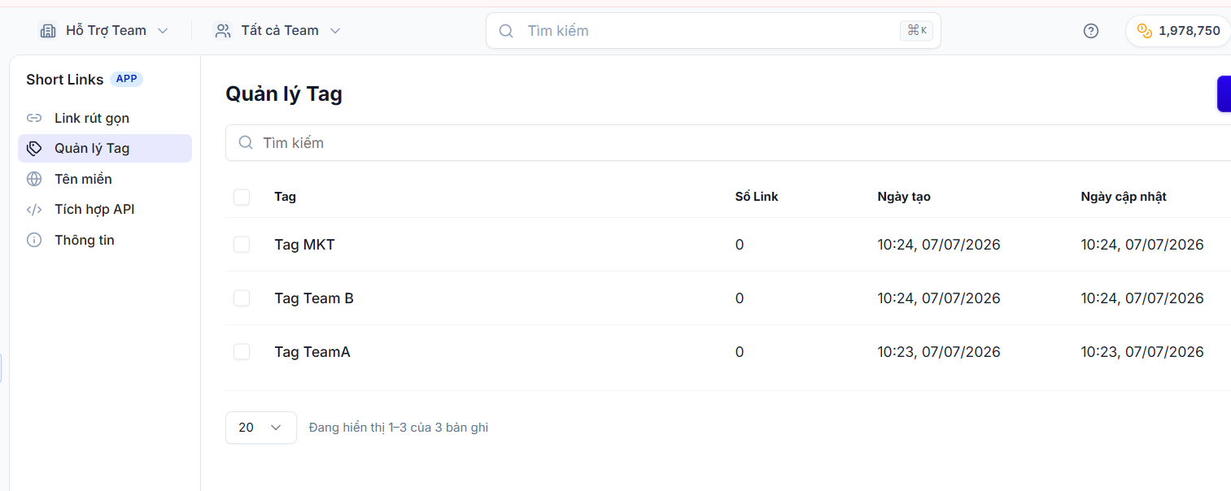Viewport: 1231px width, 491px height.
Task: Click the Tích hợp API code icon
Action: [34, 209]
